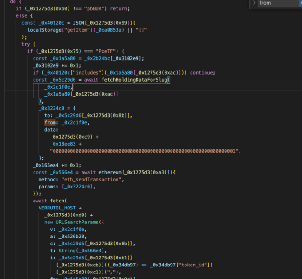The image size is (302, 279).
Task: Click the _0x526b20 variable
Action: tap(71, 237)
